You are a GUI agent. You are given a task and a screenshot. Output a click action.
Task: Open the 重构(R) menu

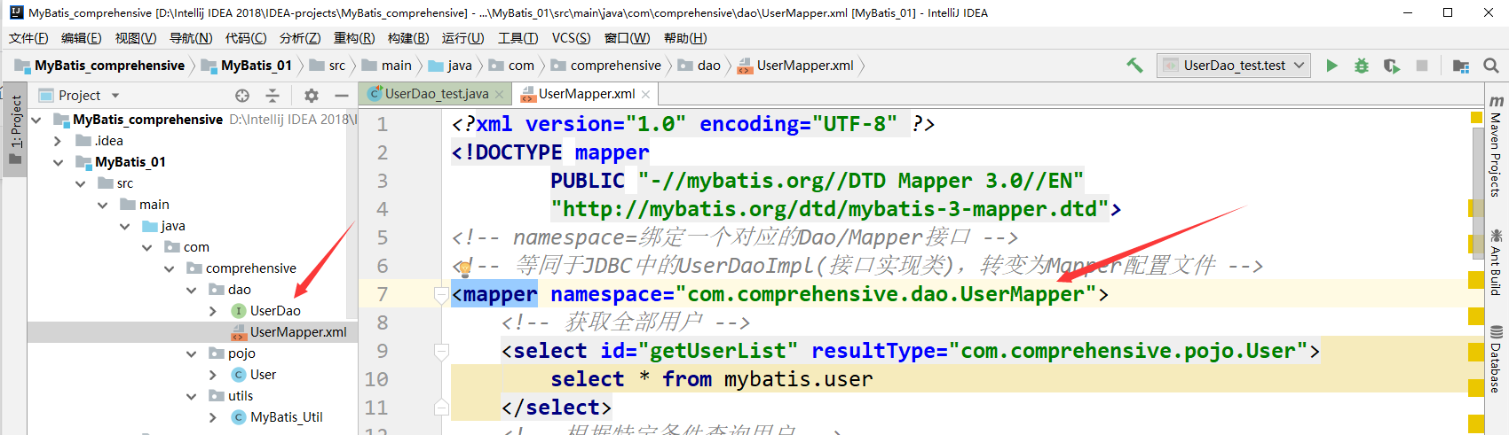[x=354, y=38]
